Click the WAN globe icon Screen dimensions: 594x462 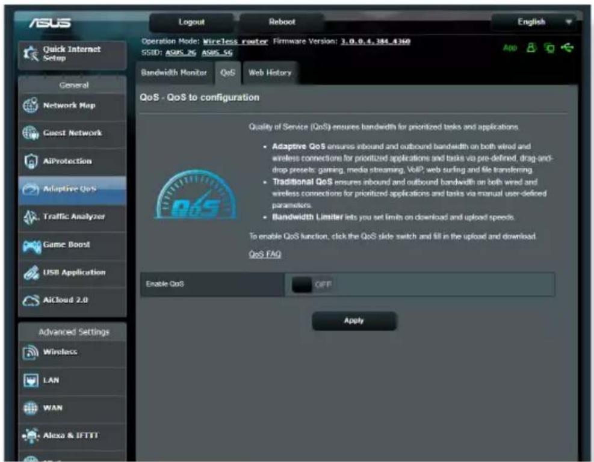31,408
